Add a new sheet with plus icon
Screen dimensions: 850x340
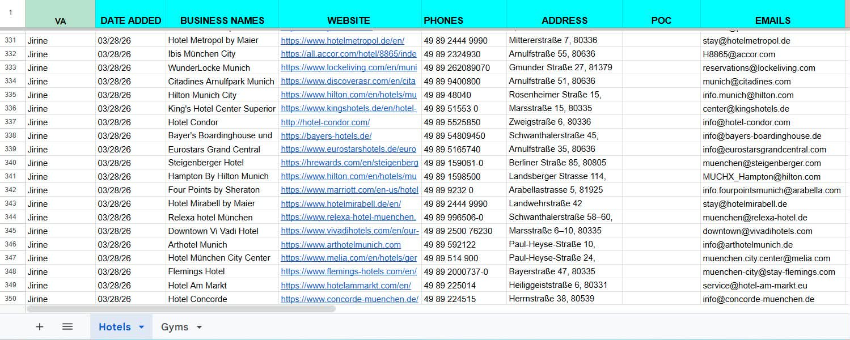pyautogui.click(x=40, y=327)
